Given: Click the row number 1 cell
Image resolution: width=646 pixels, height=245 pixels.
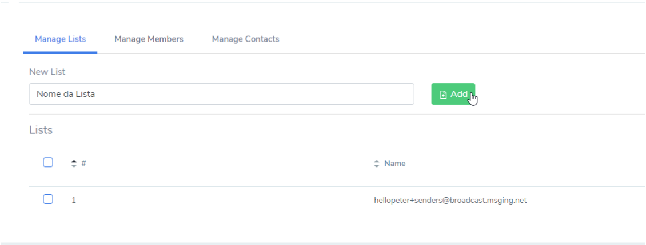Looking at the screenshot, I should pos(74,200).
